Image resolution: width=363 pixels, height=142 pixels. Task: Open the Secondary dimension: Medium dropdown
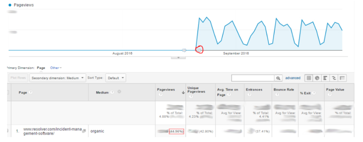pos(58,78)
